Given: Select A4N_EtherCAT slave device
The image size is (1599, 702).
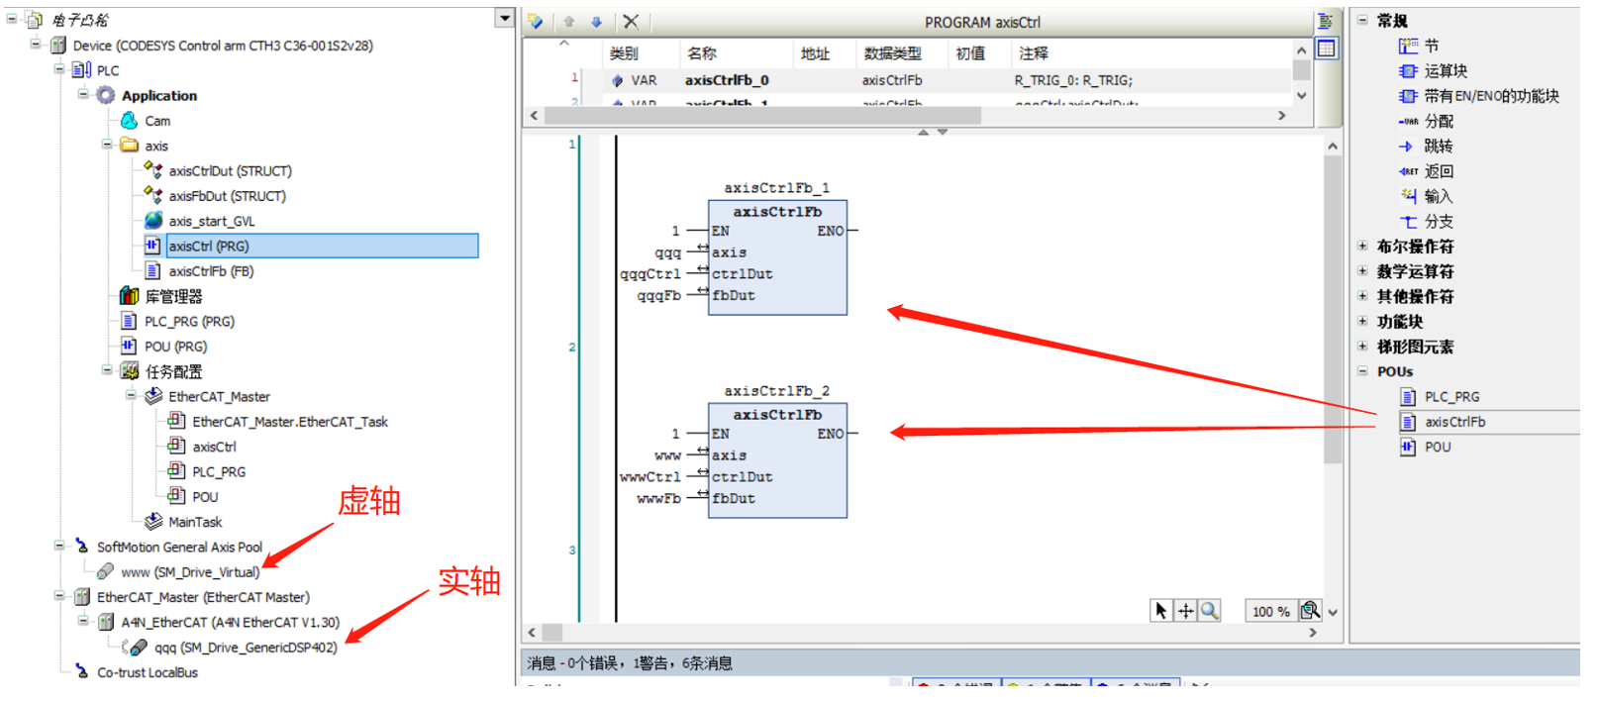Looking at the screenshot, I should click(230, 623).
